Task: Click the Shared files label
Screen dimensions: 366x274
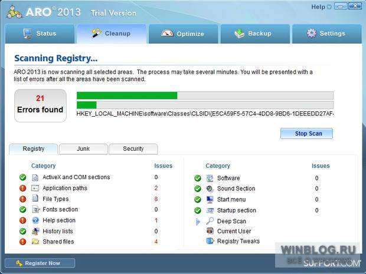Action: 58,242
